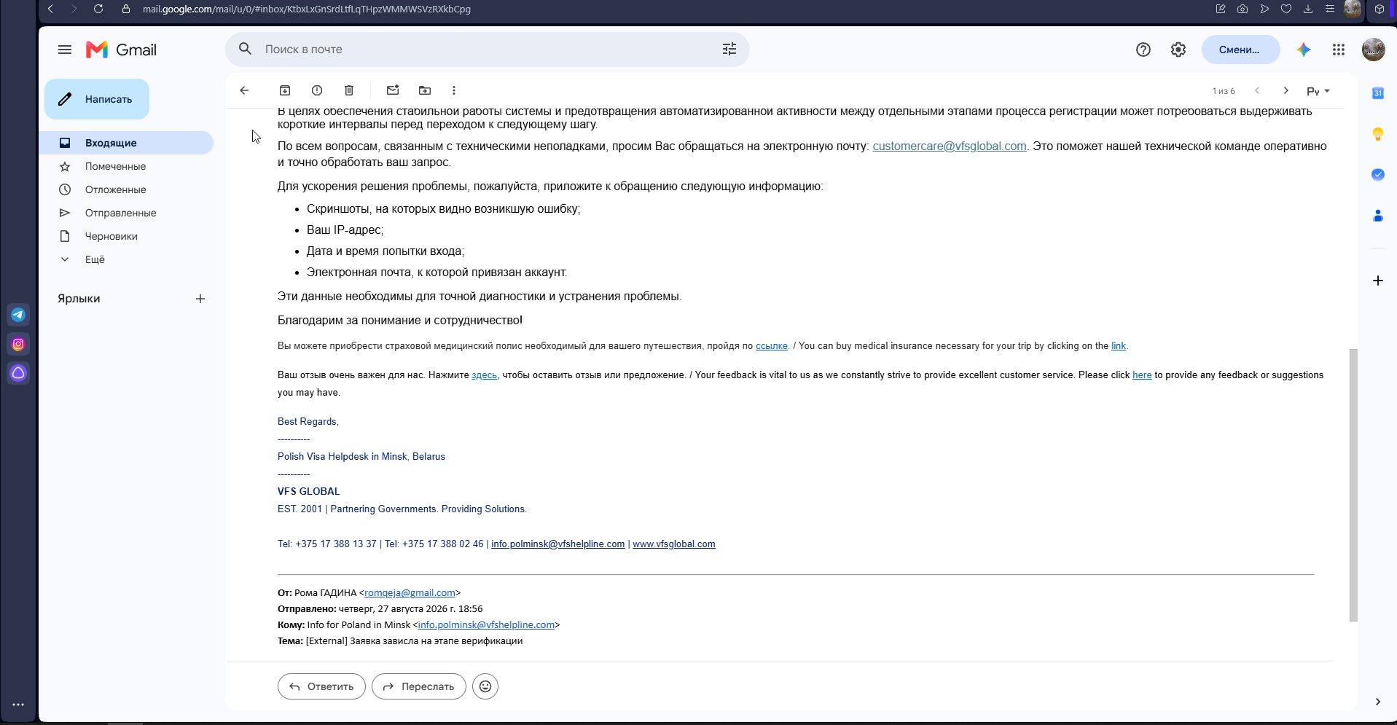The height and width of the screenshot is (725, 1397).
Task: Open customercare@vfsglobal.com email link
Action: (950, 146)
